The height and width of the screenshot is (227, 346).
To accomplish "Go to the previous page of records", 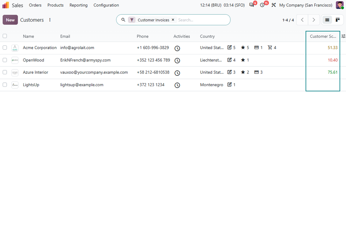I will pos(302,20).
